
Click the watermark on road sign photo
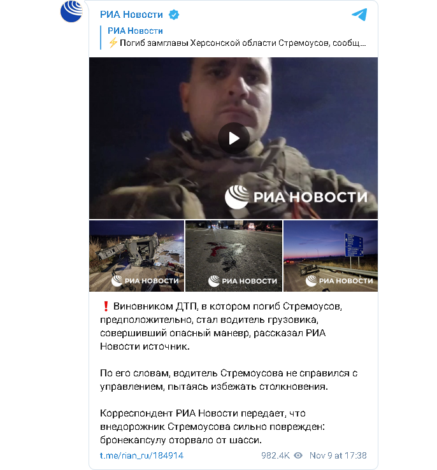[340, 281]
